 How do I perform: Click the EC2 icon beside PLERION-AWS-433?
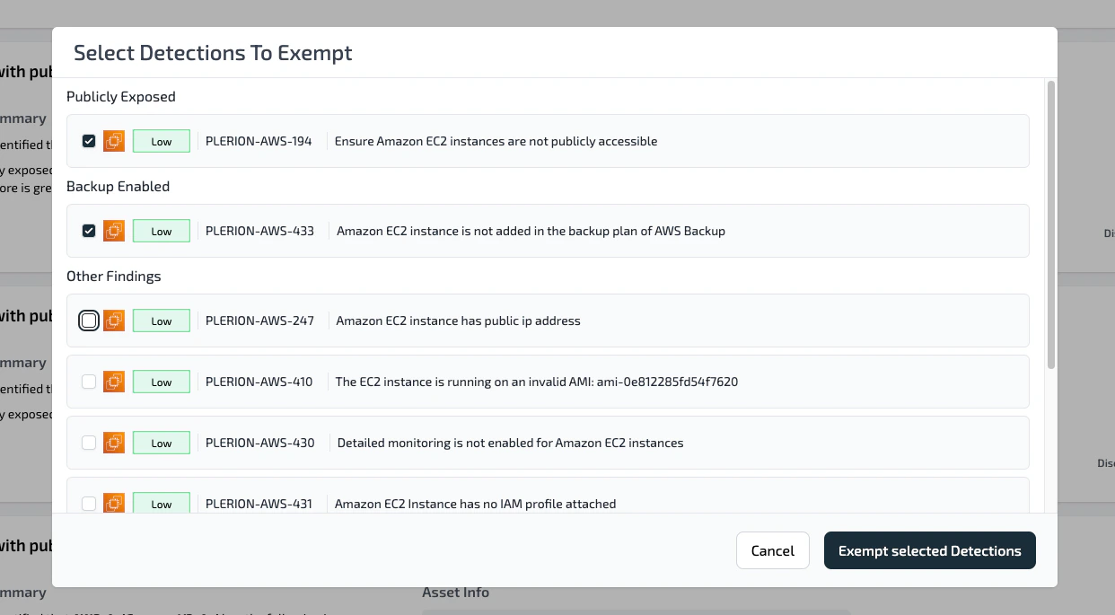[114, 231]
